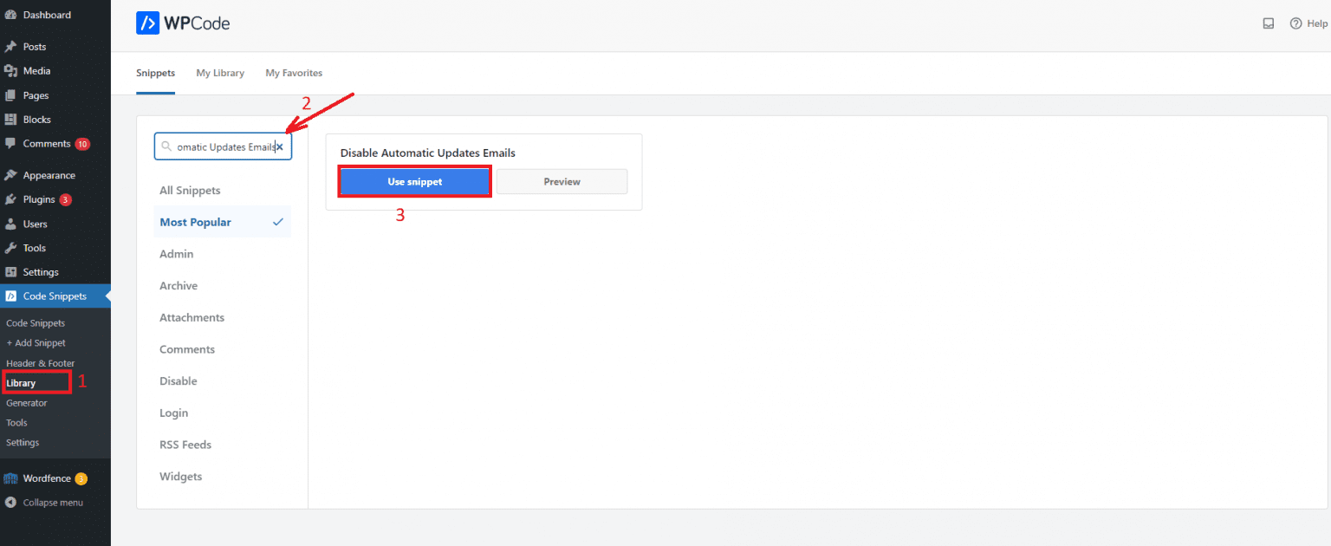Open Plugins menu via plug icon
The width and height of the screenshot is (1331, 546).
point(10,199)
